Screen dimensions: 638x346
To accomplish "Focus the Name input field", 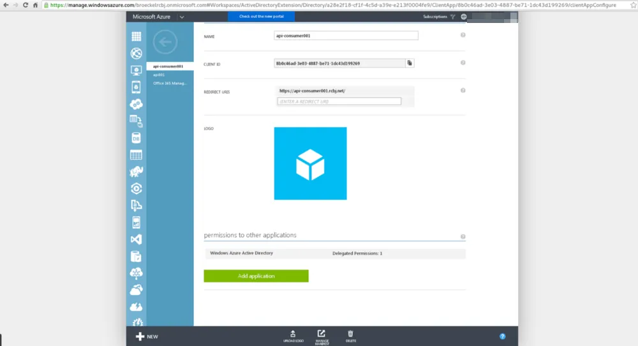I will pyautogui.click(x=346, y=36).
